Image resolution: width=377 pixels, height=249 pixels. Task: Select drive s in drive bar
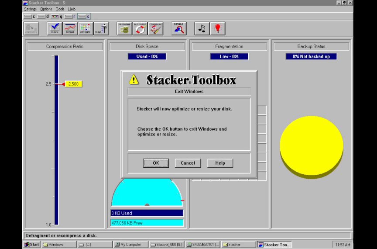point(84,17)
